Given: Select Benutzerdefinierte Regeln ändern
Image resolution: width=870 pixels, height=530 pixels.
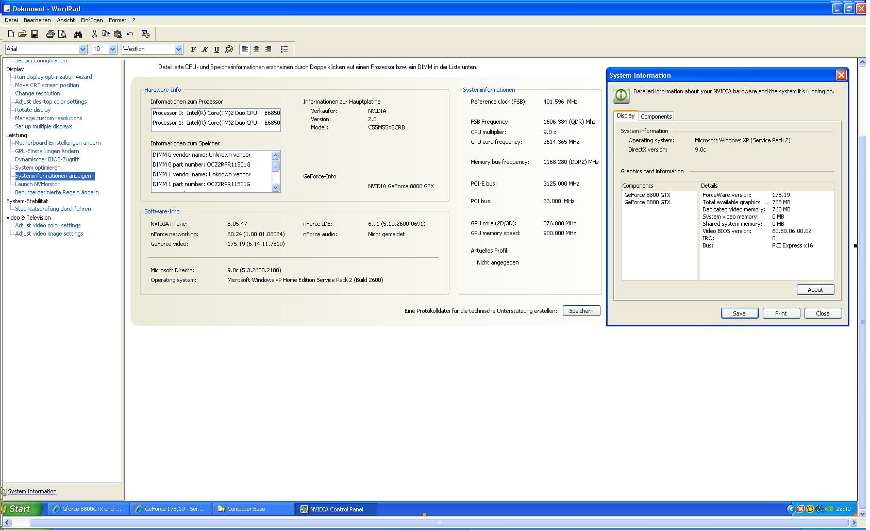Looking at the screenshot, I should coord(57,192).
